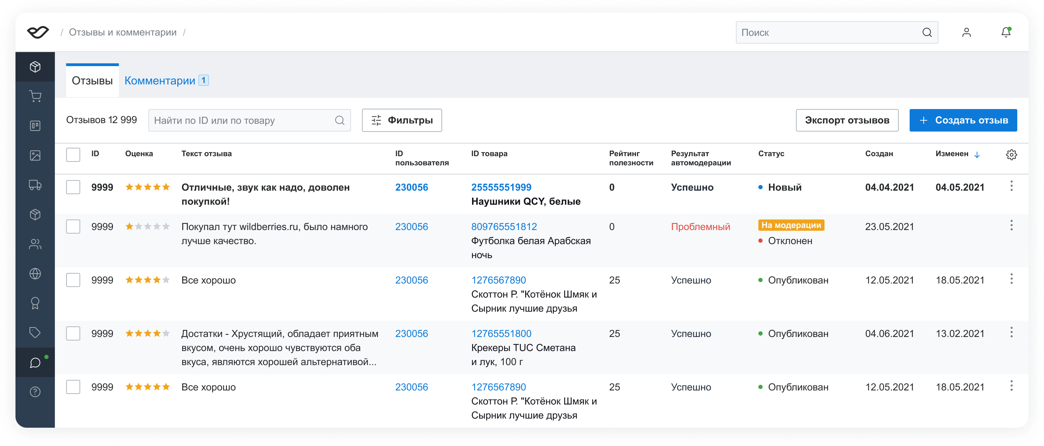Check the box for the headphones review row
1044x446 pixels.
coord(73,187)
